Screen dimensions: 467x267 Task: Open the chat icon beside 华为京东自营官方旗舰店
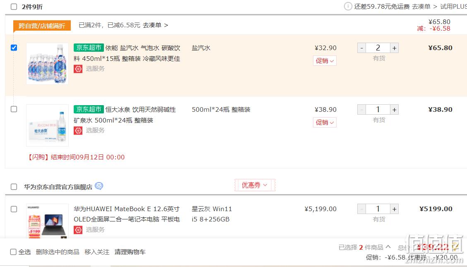pyautogui.click(x=99, y=186)
